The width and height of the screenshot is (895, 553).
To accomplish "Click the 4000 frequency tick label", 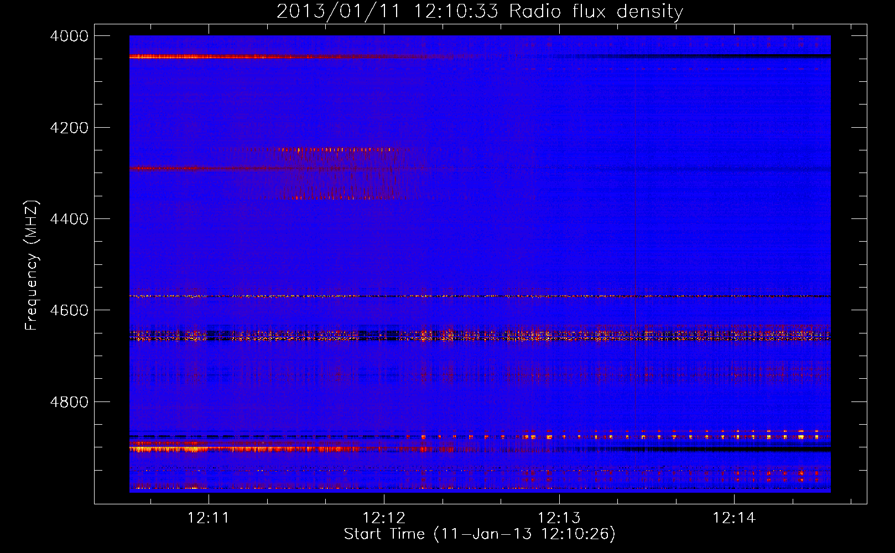I will point(69,36).
